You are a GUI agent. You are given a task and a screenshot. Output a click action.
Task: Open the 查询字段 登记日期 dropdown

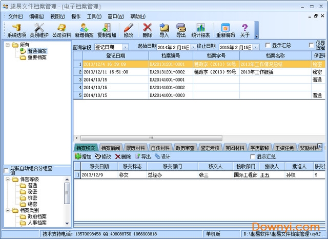coord(125,47)
